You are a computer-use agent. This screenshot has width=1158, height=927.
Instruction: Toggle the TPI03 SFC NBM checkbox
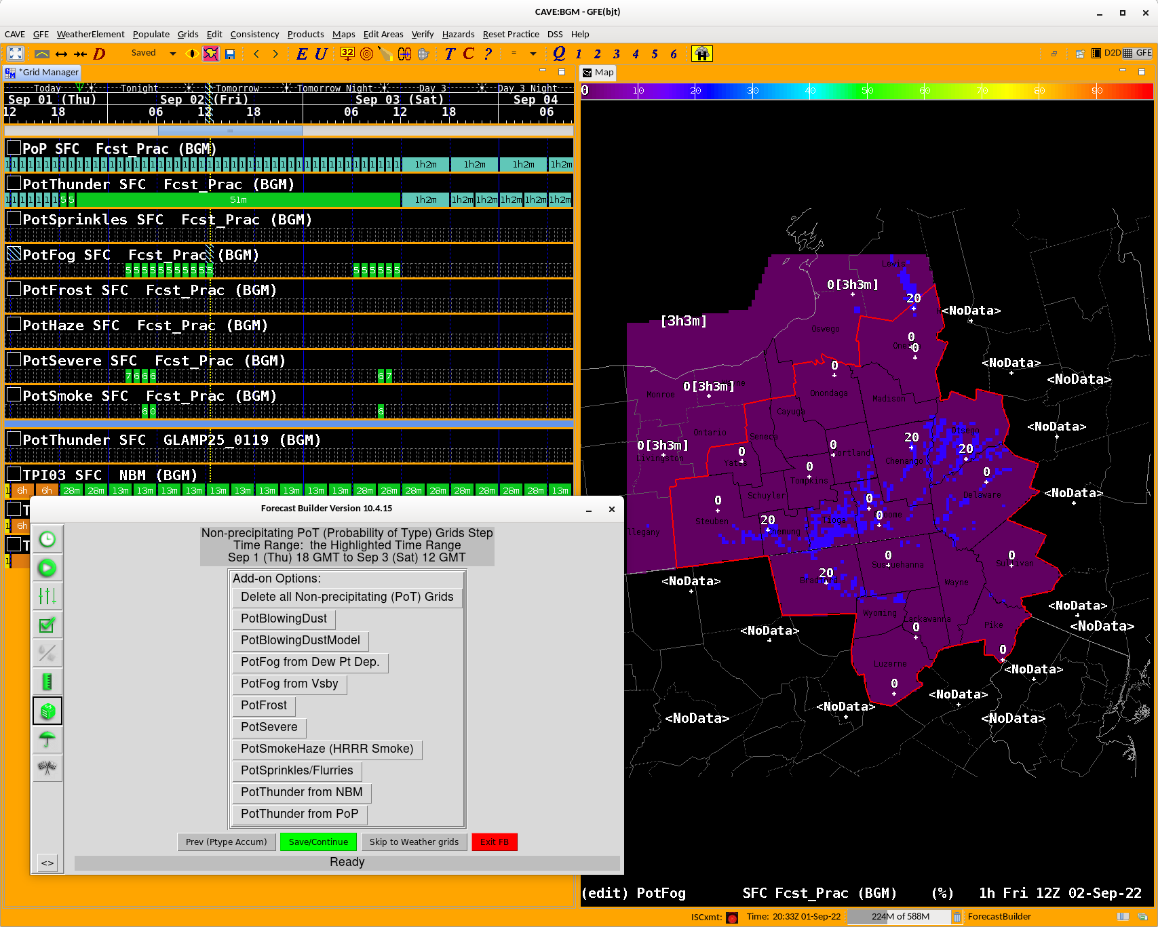coord(14,474)
